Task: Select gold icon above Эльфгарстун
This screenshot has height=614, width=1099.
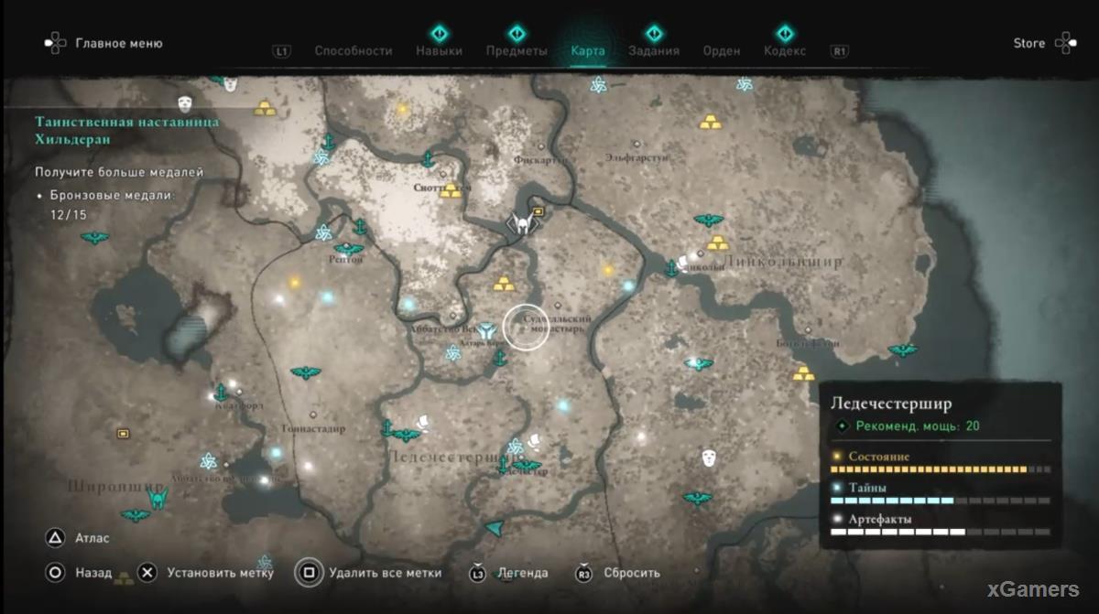Action: (x=711, y=122)
